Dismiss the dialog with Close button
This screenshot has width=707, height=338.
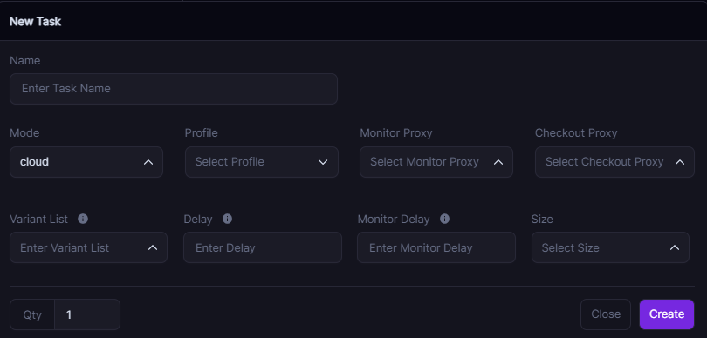[x=606, y=314]
